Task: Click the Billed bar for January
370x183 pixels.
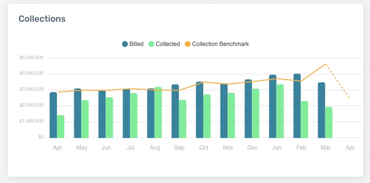Action: coord(273,106)
